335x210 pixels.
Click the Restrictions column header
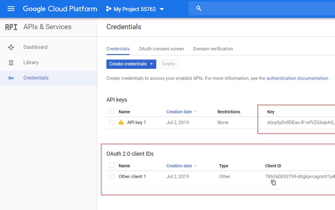(229, 112)
